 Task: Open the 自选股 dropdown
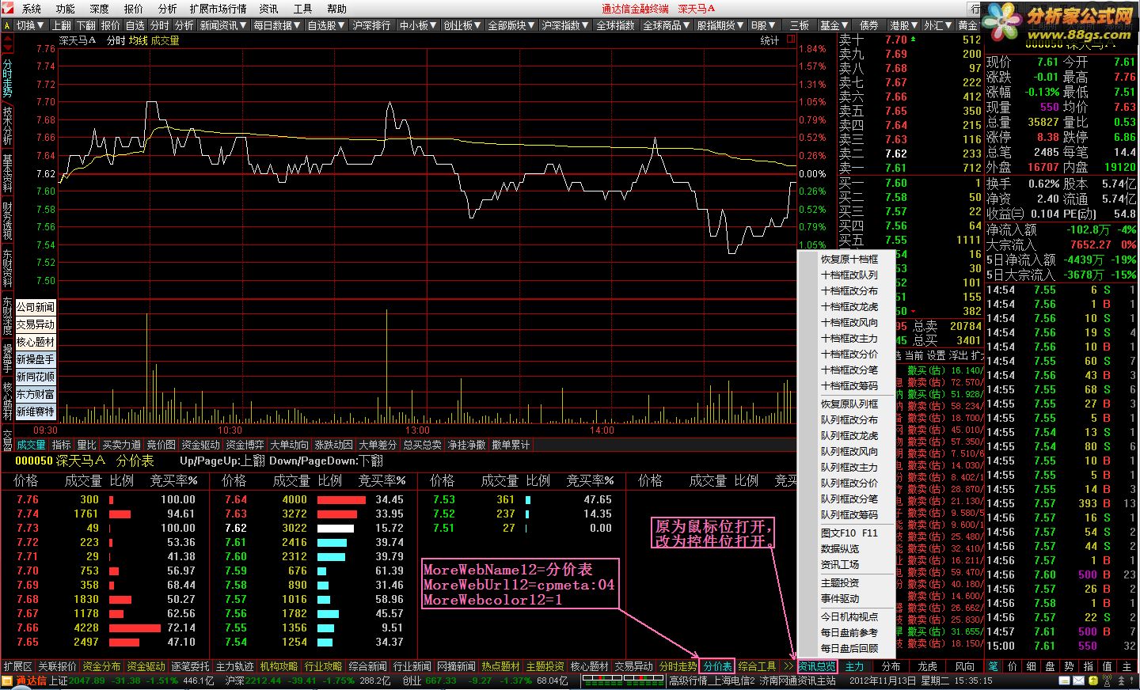(325, 25)
